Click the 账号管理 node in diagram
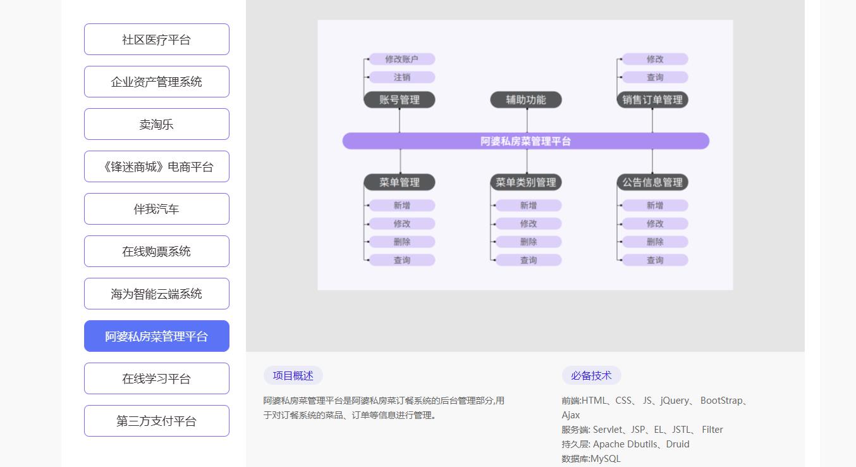The image size is (856, 467). (x=400, y=100)
